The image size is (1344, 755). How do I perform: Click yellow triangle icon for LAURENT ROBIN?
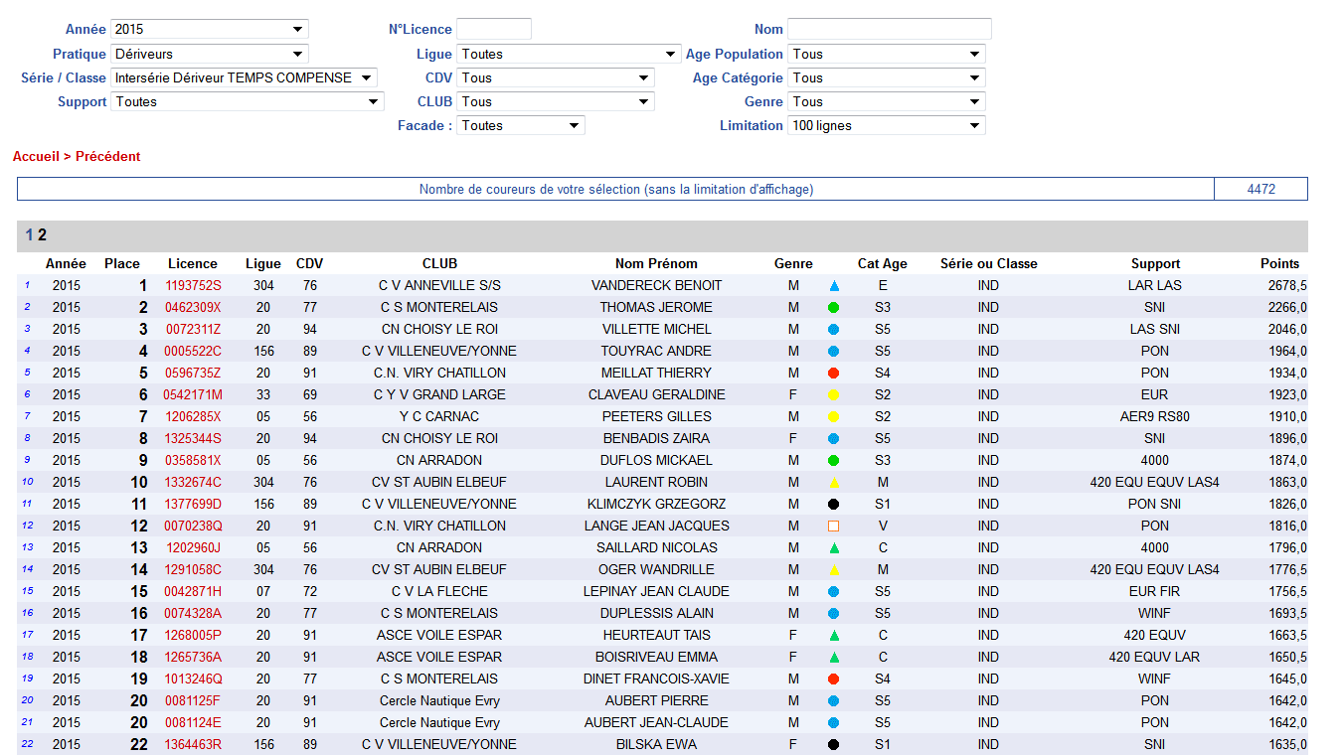pos(834,483)
